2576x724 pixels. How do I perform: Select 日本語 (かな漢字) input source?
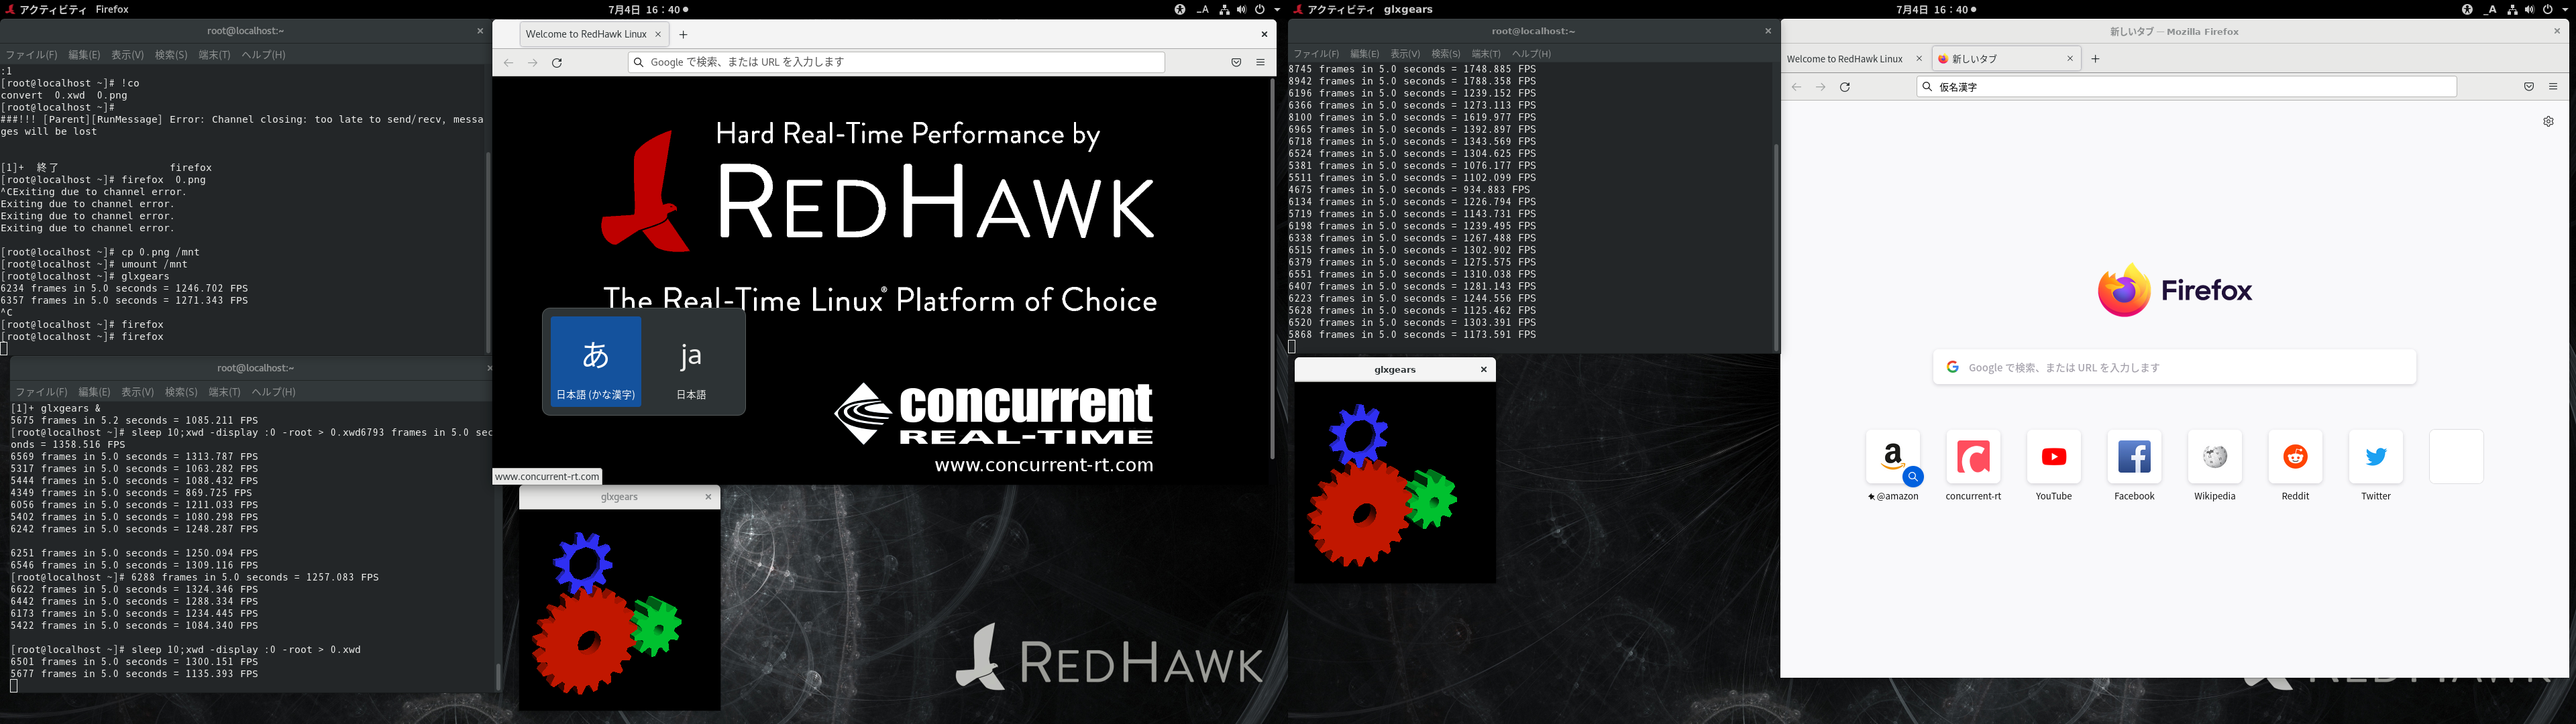(596, 361)
